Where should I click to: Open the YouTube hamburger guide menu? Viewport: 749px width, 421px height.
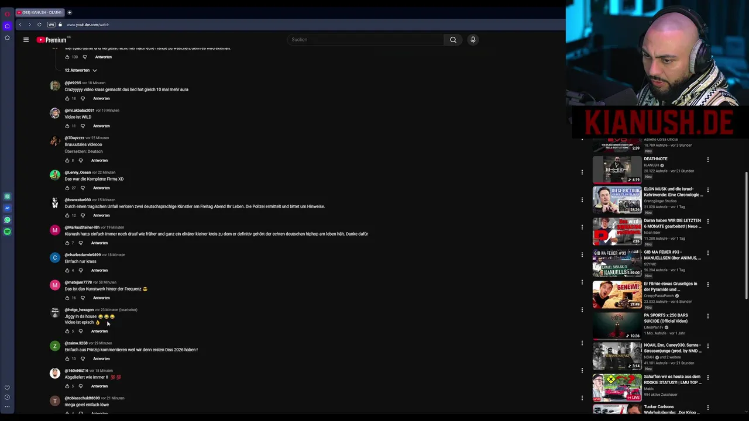click(26, 40)
